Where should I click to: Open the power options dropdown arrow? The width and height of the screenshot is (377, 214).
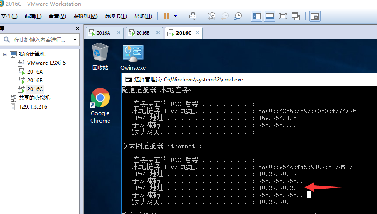176,16
